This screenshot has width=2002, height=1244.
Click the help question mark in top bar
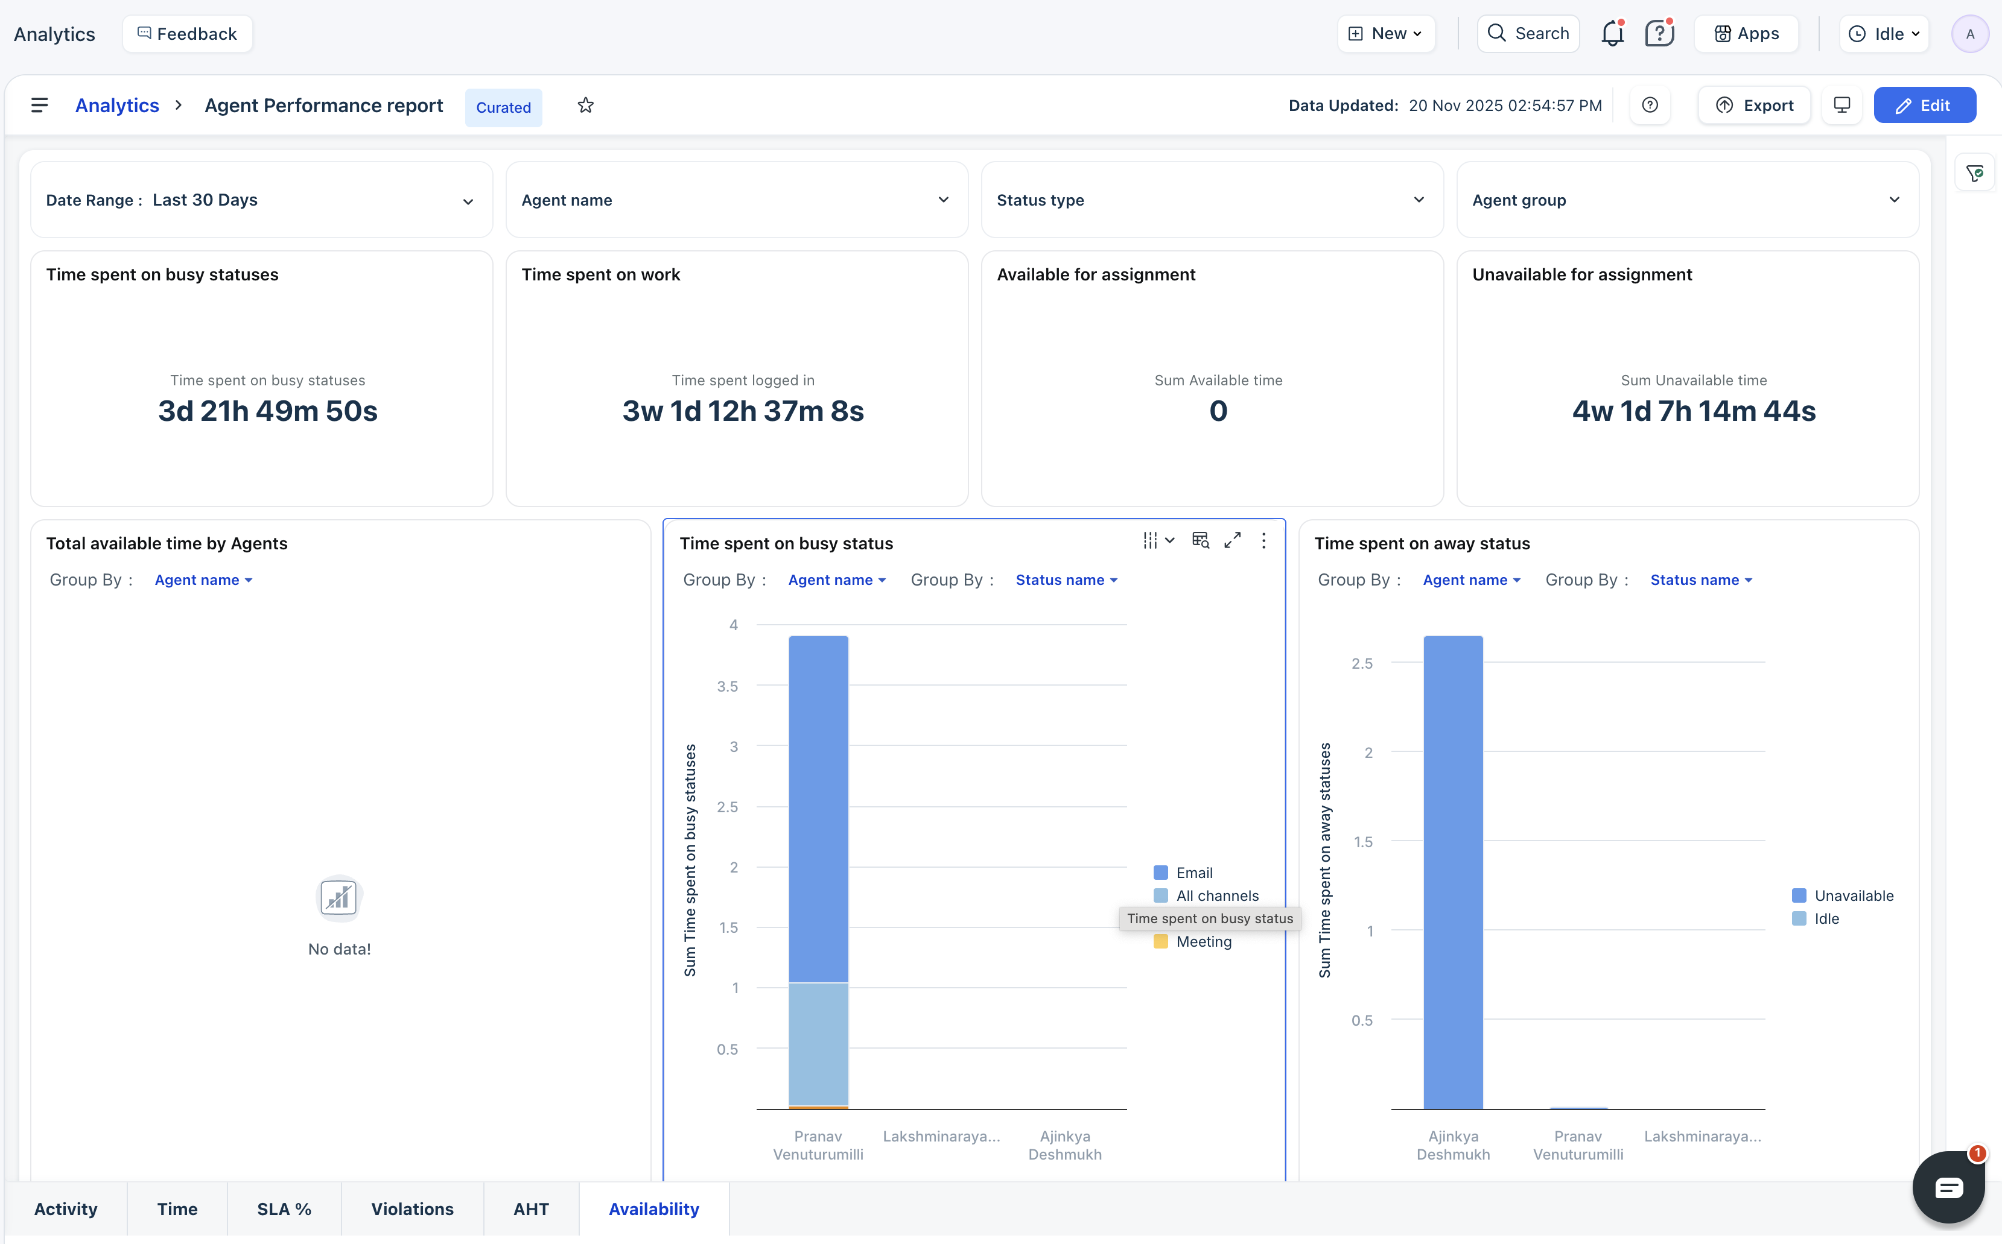pyautogui.click(x=1659, y=34)
